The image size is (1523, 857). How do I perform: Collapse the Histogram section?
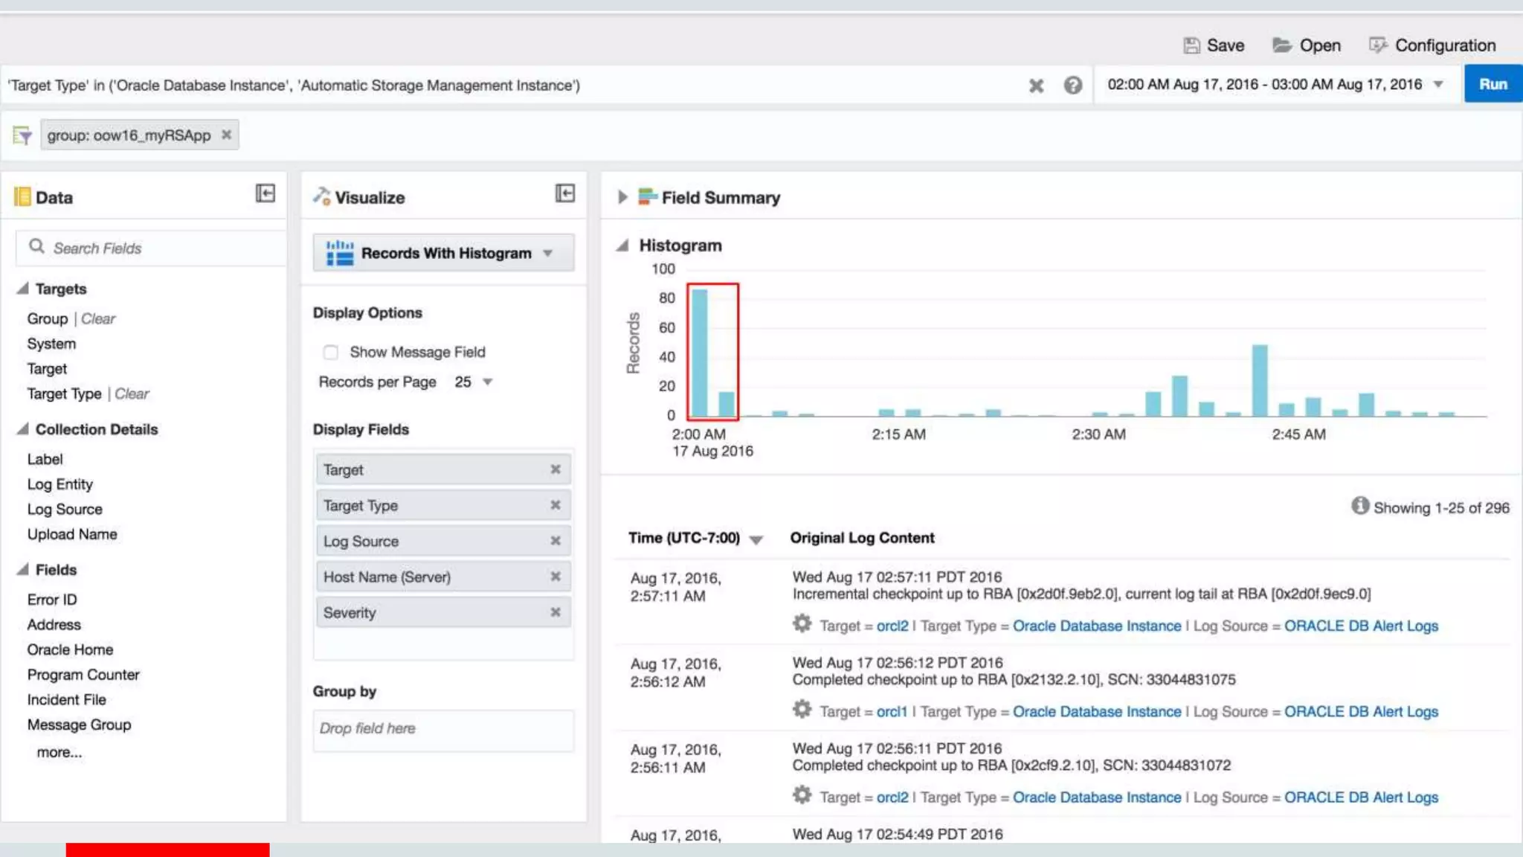click(622, 245)
